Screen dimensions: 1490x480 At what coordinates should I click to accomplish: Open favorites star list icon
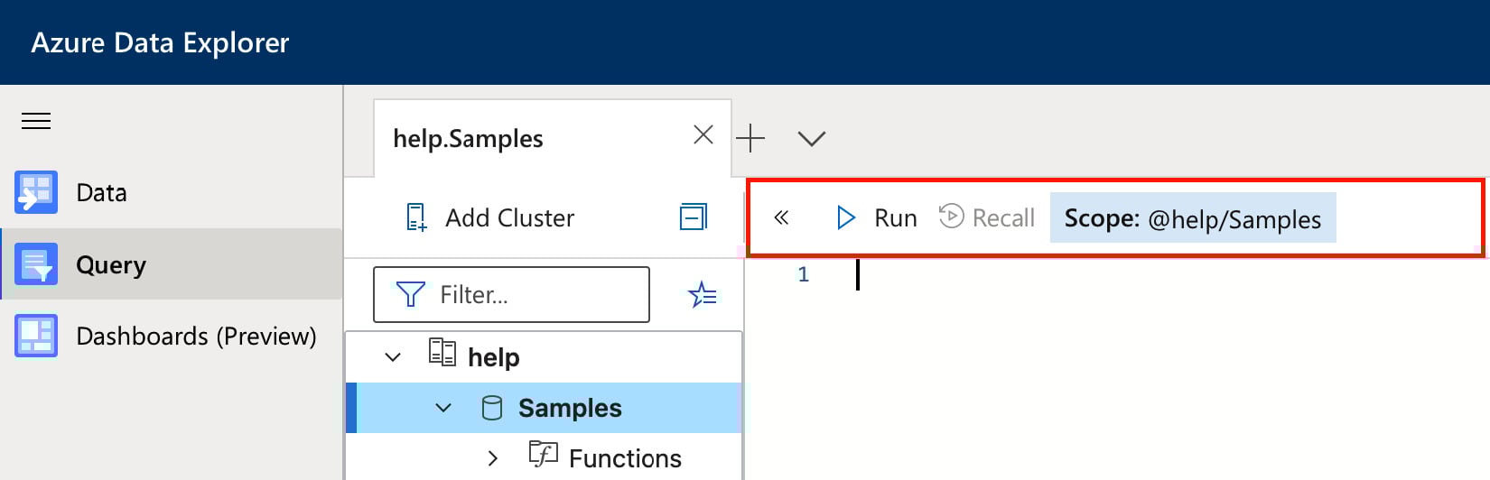(x=703, y=294)
